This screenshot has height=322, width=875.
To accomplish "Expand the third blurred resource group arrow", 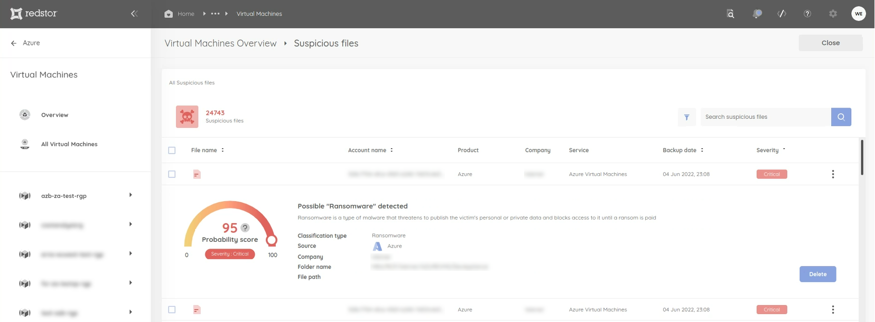I will pos(131,254).
